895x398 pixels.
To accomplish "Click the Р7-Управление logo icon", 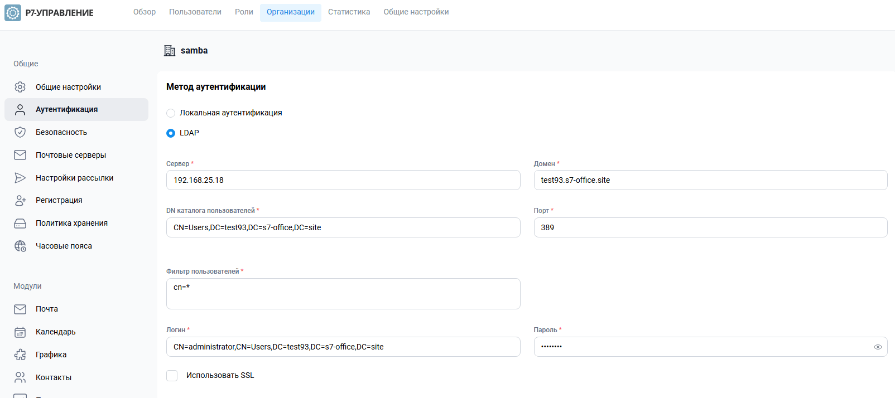I will coord(13,13).
